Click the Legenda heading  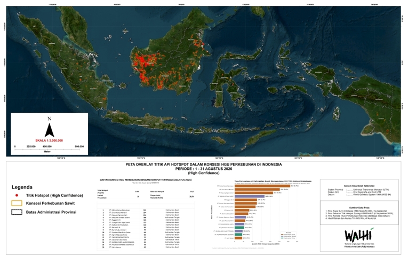point(22,187)
